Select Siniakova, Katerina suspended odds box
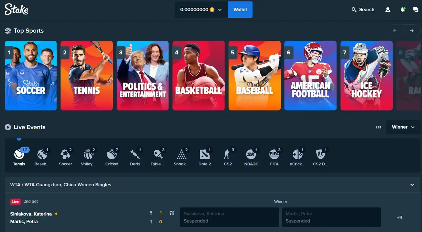Image resolution: width=422 pixels, height=232 pixels. [x=229, y=217]
